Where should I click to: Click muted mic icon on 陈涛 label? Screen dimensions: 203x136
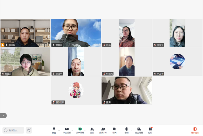pos(104,103)
